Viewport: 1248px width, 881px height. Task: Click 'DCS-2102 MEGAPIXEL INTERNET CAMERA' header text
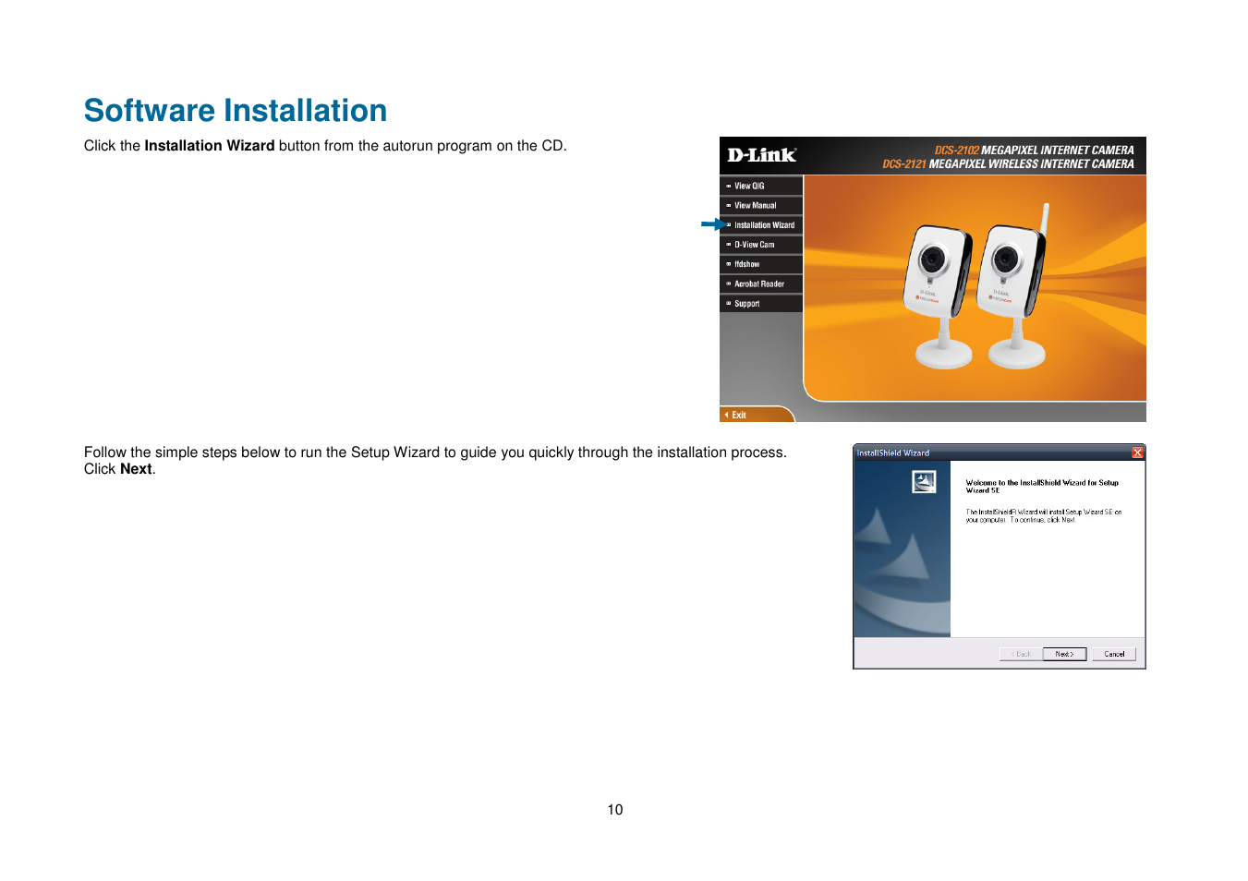(x=1034, y=150)
